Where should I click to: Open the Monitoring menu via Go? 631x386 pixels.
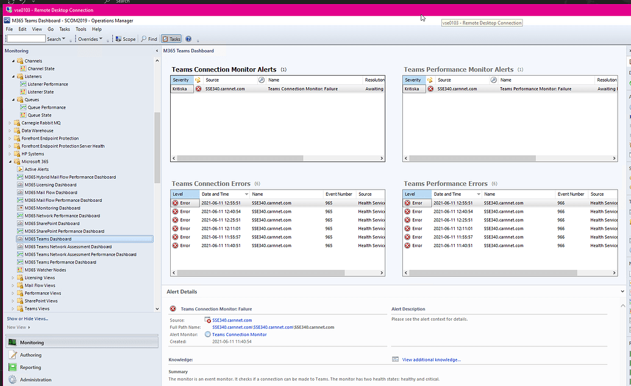tap(51, 28)
